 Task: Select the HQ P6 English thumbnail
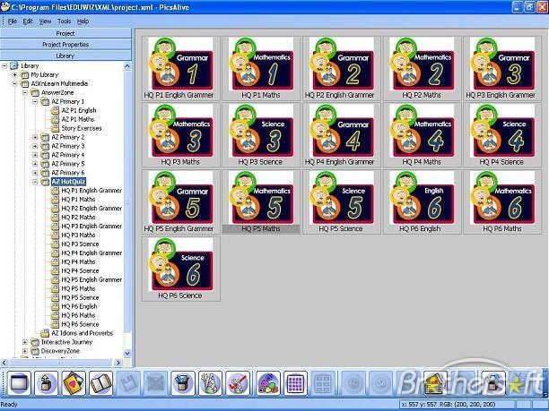pyautogui.click(x=422, y=202)
